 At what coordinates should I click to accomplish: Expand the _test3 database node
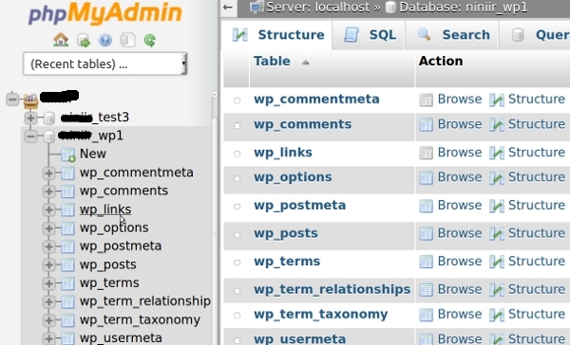click(x=31, y=118)
